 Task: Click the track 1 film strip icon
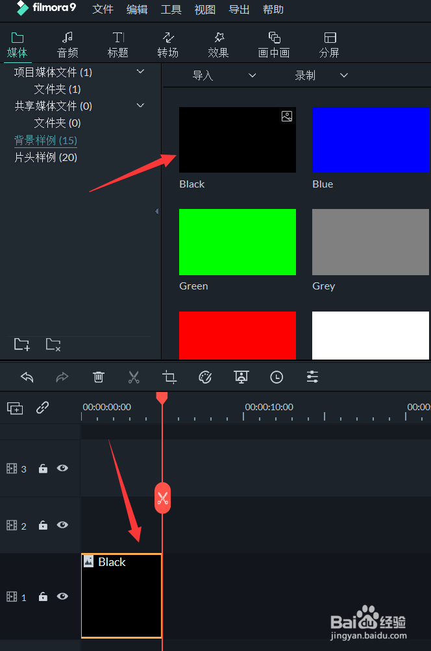[x=12, y=596]
